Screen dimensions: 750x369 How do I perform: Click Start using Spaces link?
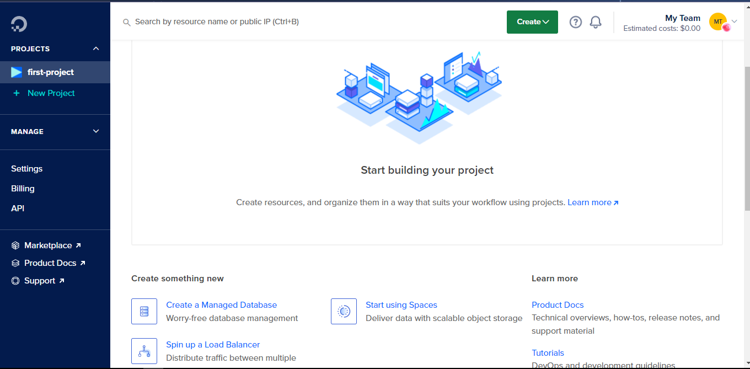[x=401, y=305]
